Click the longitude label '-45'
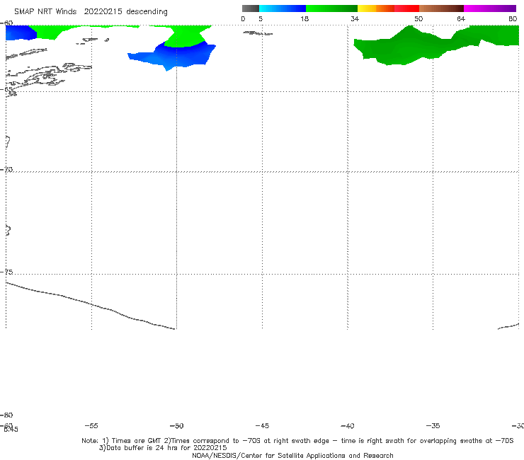The image size is (524, 460). [262, 425]
